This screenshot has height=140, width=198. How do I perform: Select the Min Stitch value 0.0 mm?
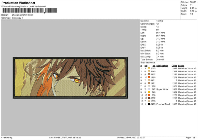coord(160,53)
